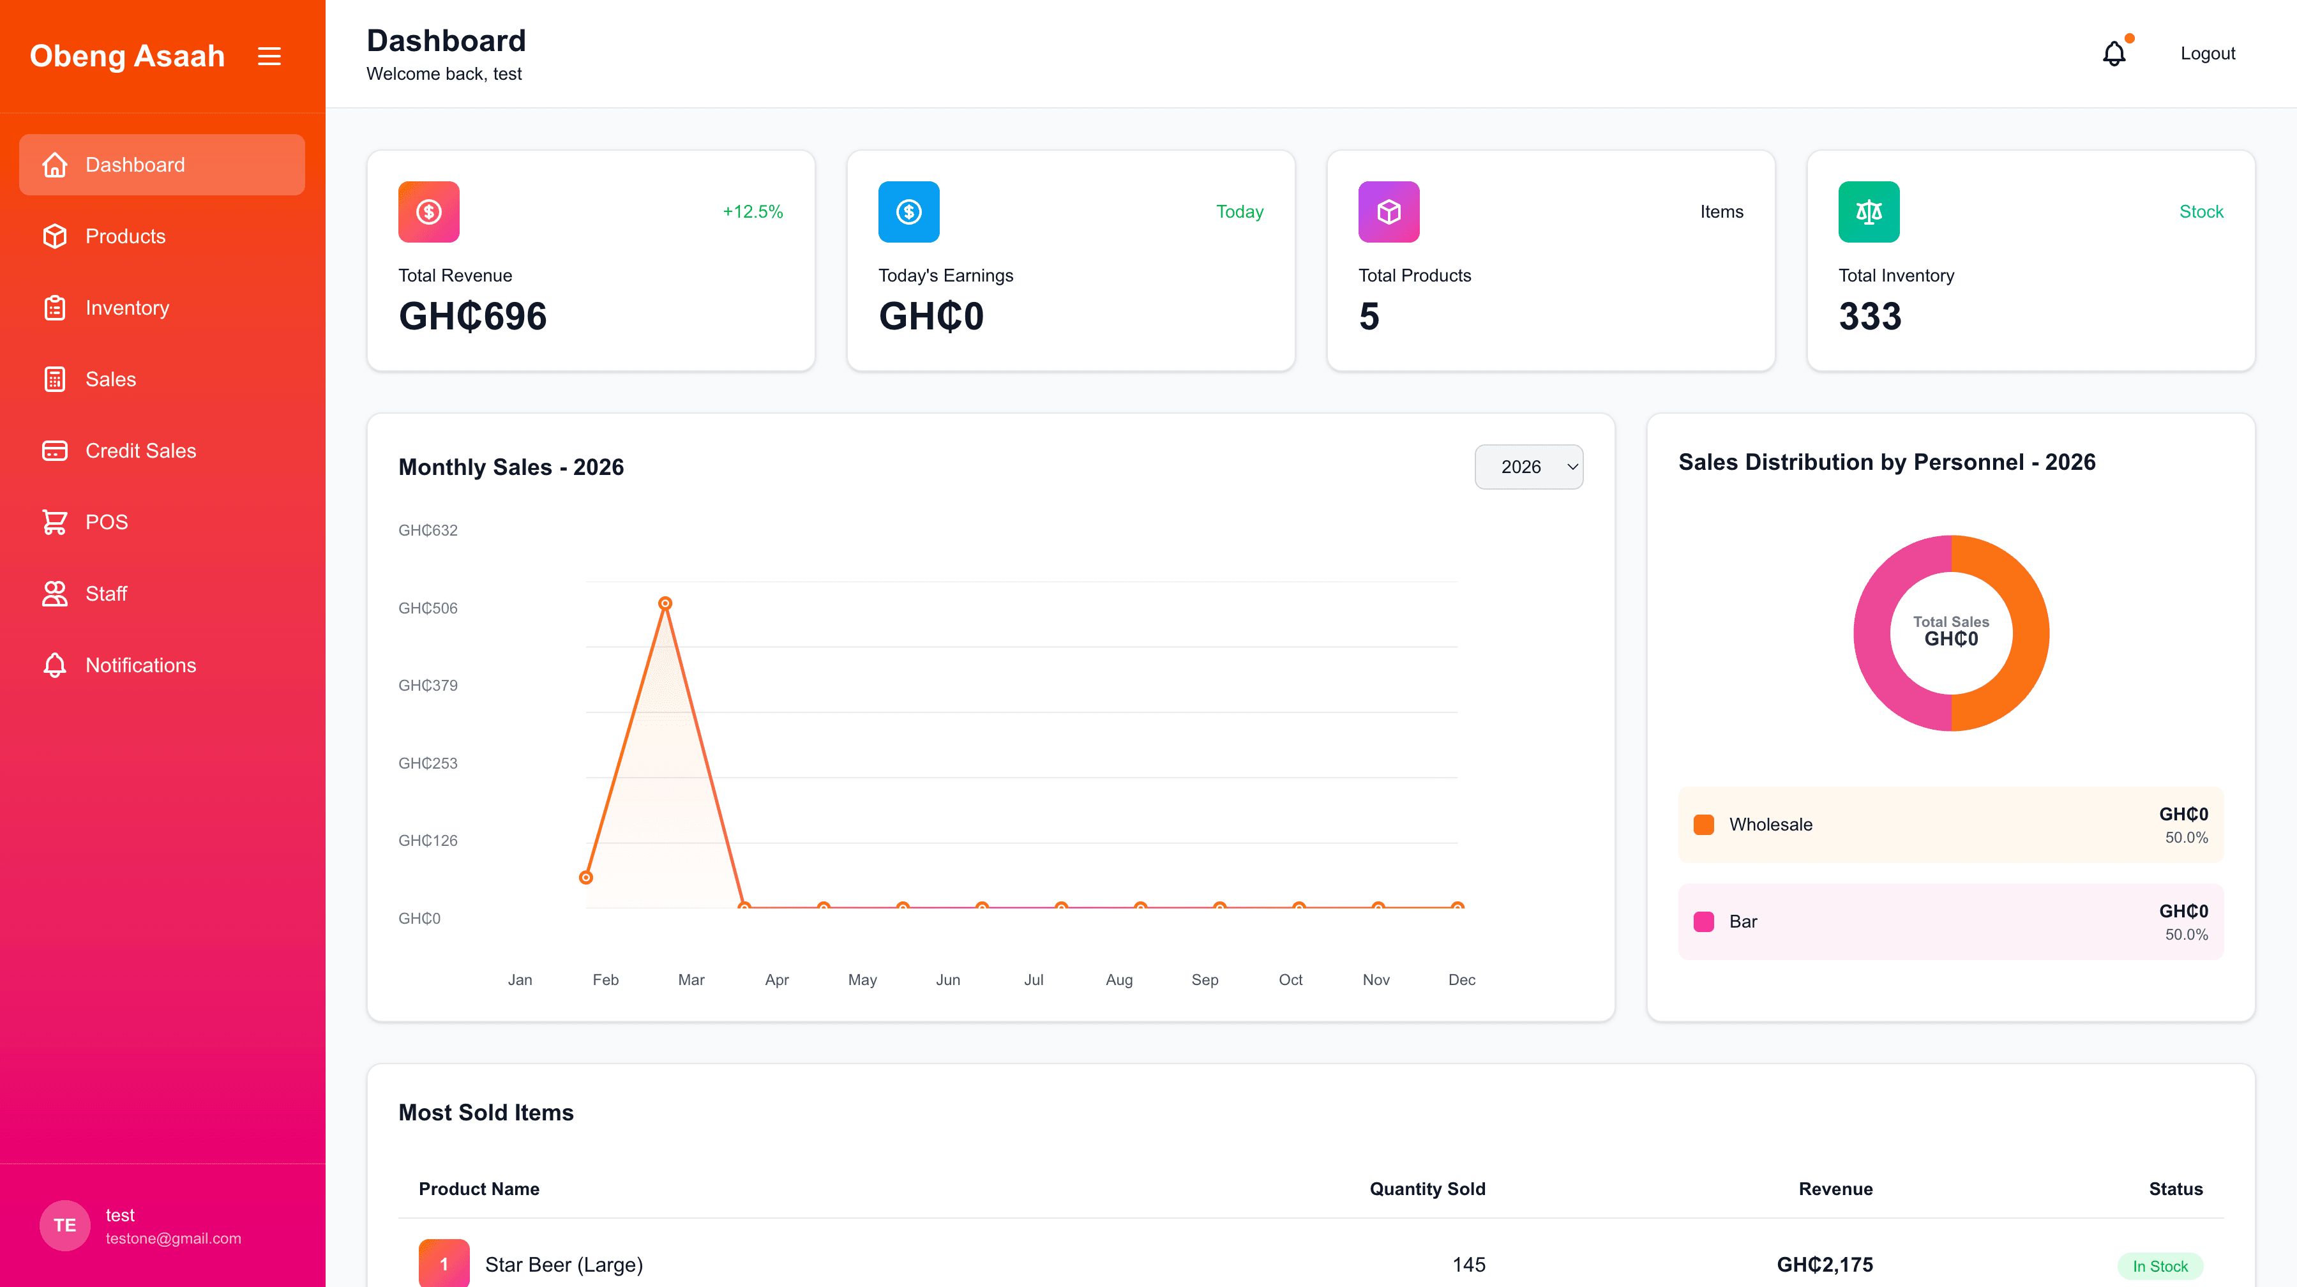Click the Total Products cube icon
The height and width of the screenshot is (1287, 2297).
tap(1389, 211)
